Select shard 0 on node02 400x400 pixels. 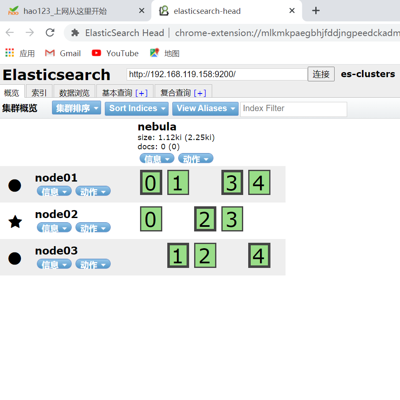151,219
